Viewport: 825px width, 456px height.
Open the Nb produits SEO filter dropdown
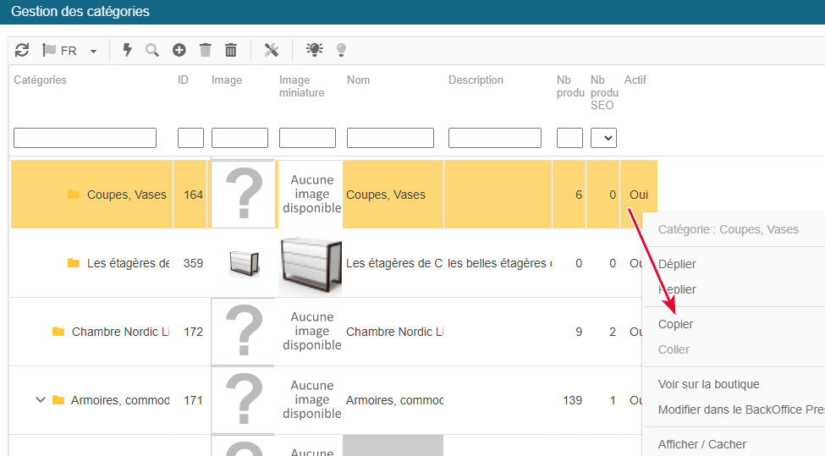[x=603, y=138]
